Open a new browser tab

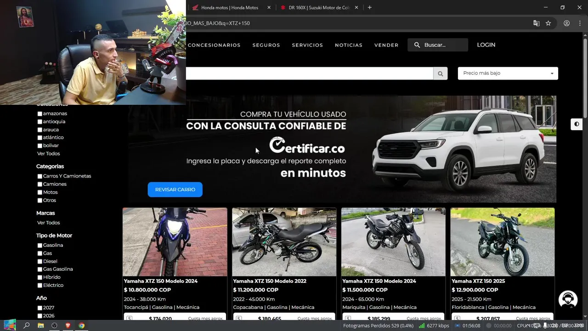click(370, 7)
